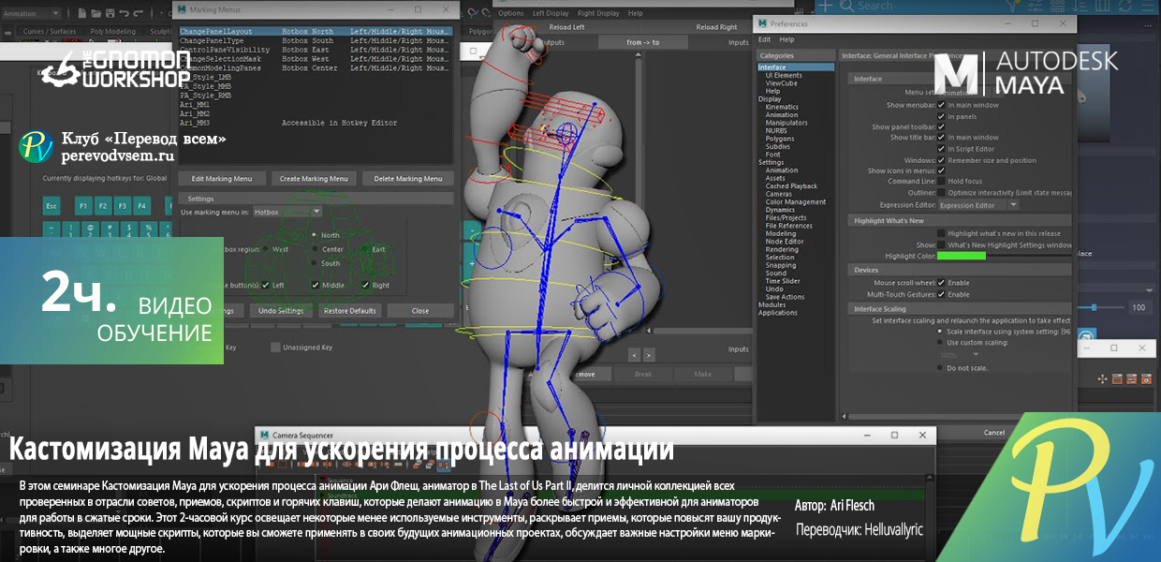Select ViewCube category in Preferences
The height and width of the screenshot is (562, 1161).
[782, 83]
